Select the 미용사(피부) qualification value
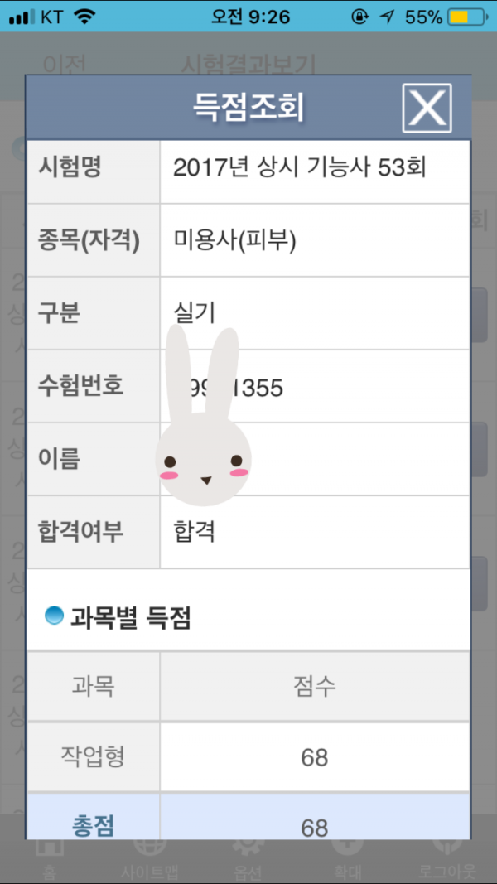Viewport: 497px width, 884px height. 234,240
